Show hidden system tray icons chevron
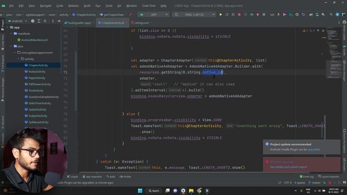The width and height of the screenshot is (347, 195). point(295,191)
